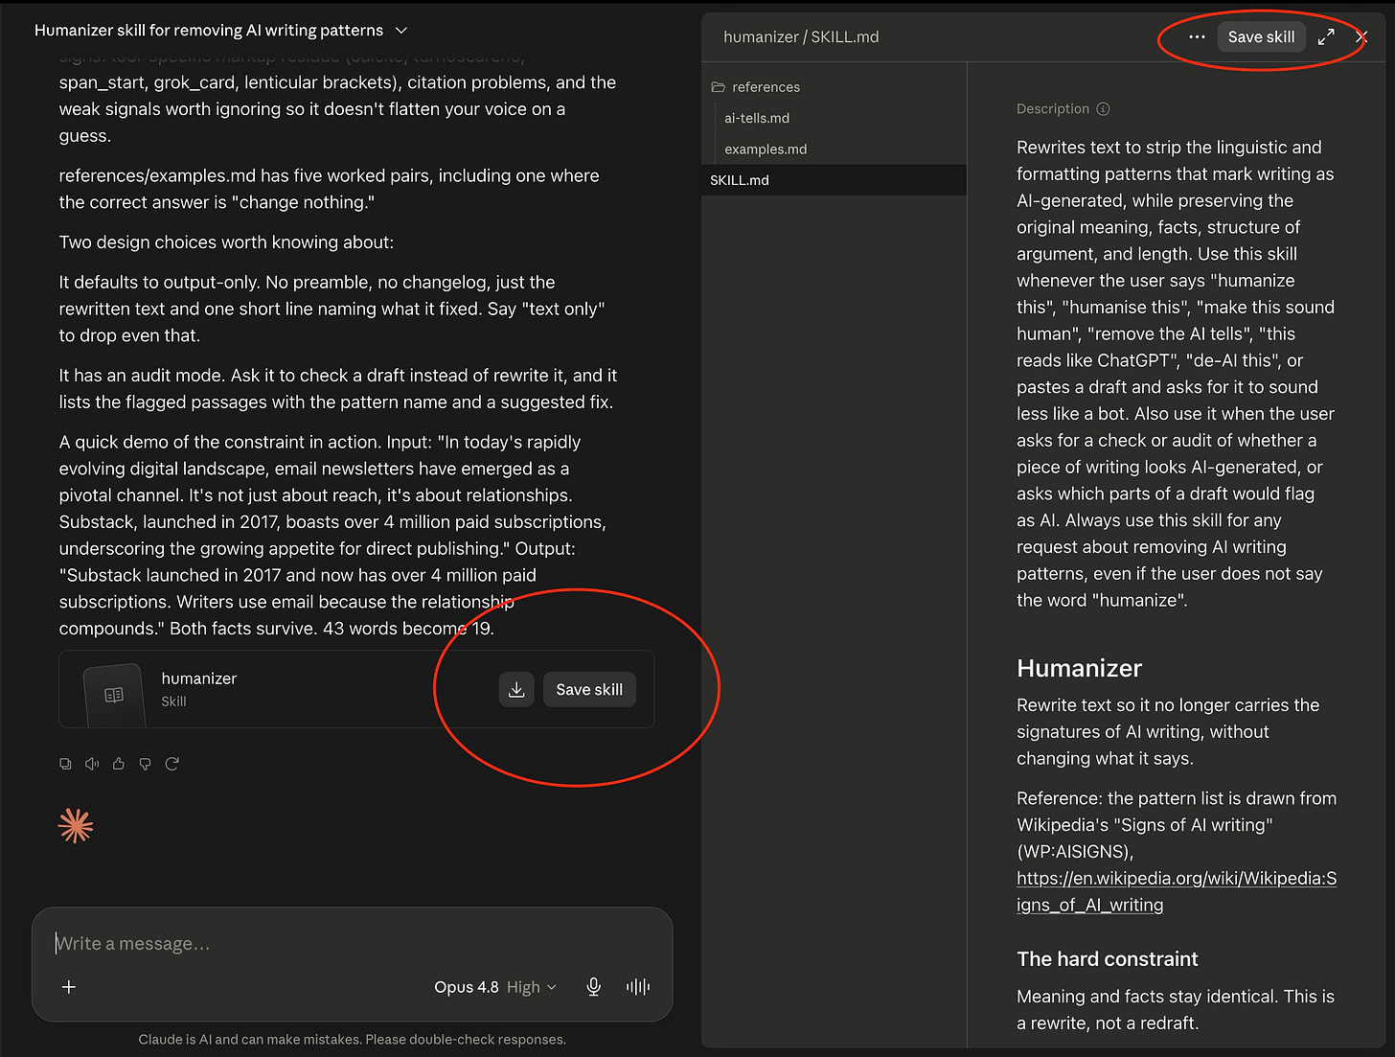Click the 'humanizer' name on the skill card

point(199,678)
